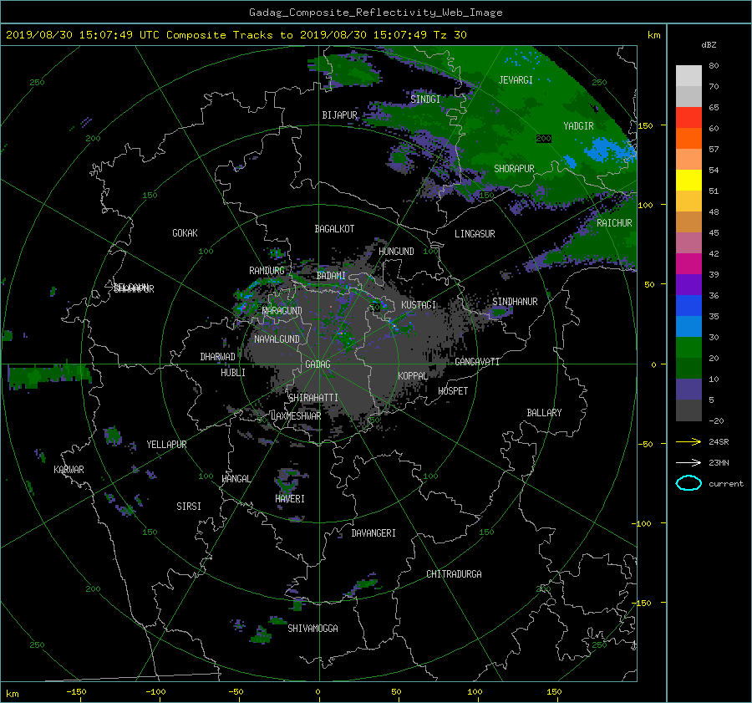This screenshot has height=703, width=752.
Task: Select the 'SINDHANUR' city label
Action: tap(515, 302)
